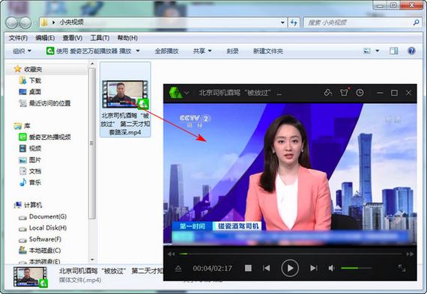Adjust the green volume slider
427x294 pixels.
point(356,268)
